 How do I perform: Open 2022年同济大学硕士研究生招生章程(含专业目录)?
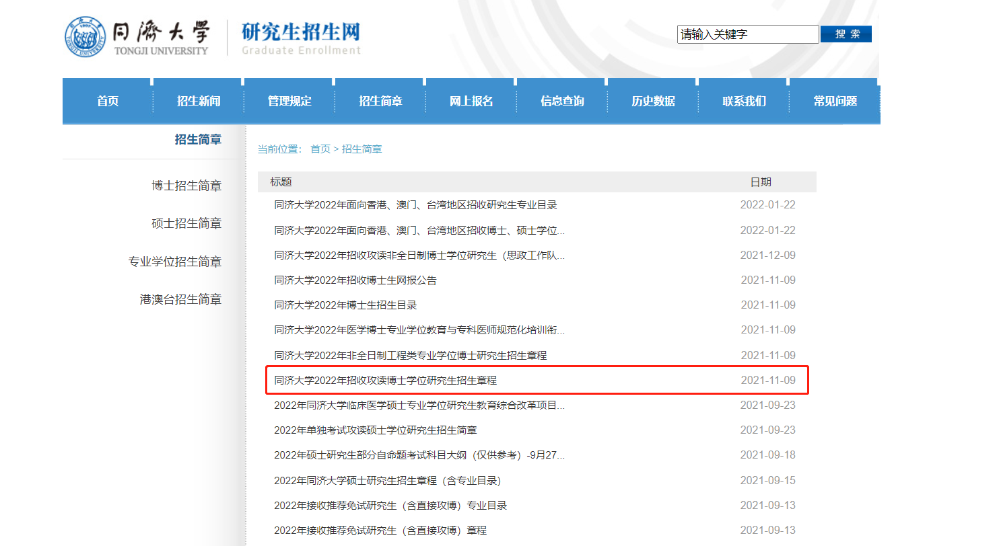tap(388, 481)
